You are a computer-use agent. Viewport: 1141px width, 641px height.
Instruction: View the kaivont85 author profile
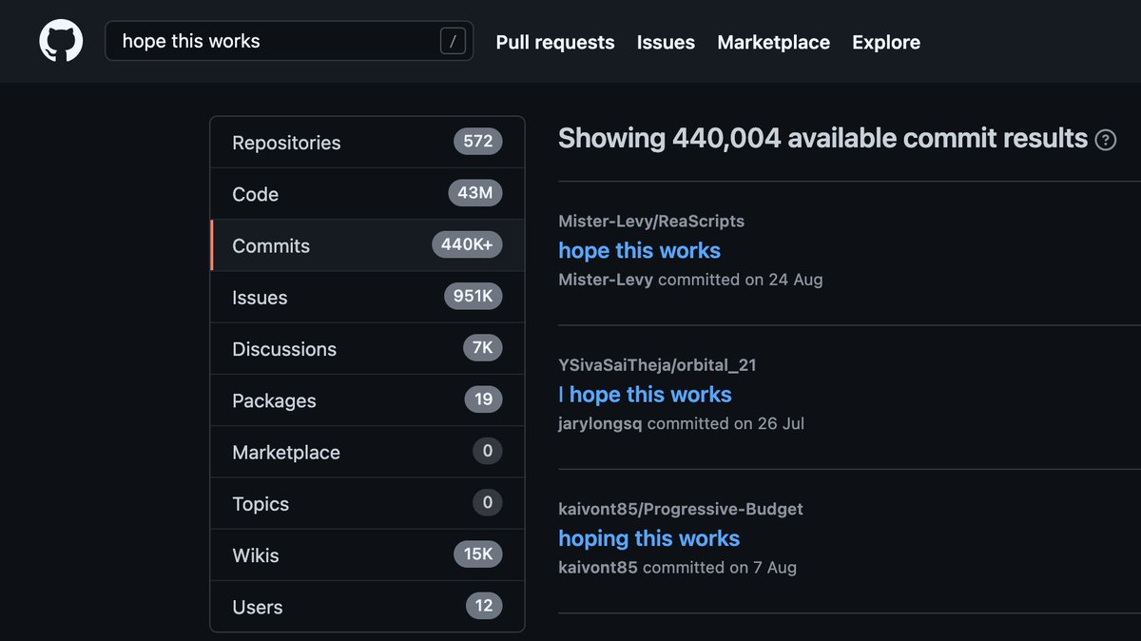[598, 568]
